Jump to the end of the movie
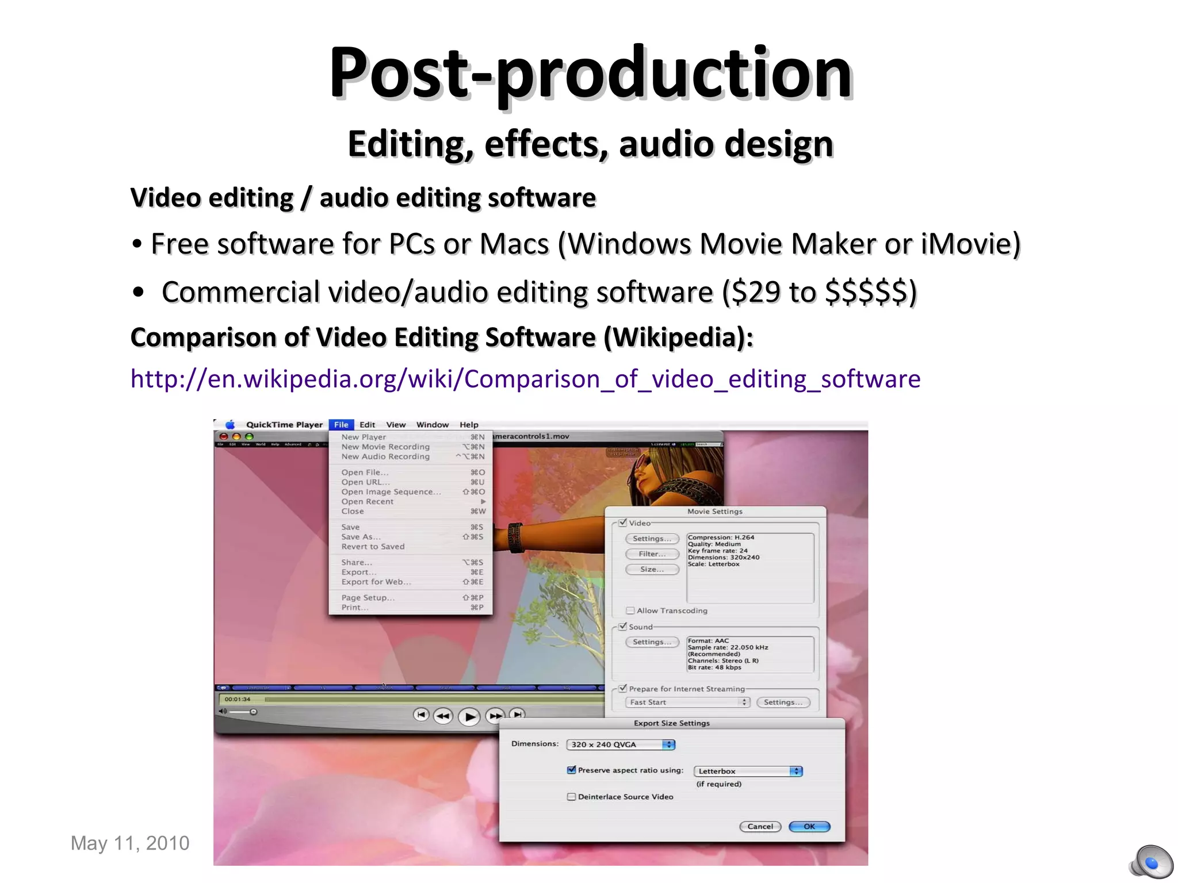This screenshot has width=1178, height=883. [x=518, y=714]
